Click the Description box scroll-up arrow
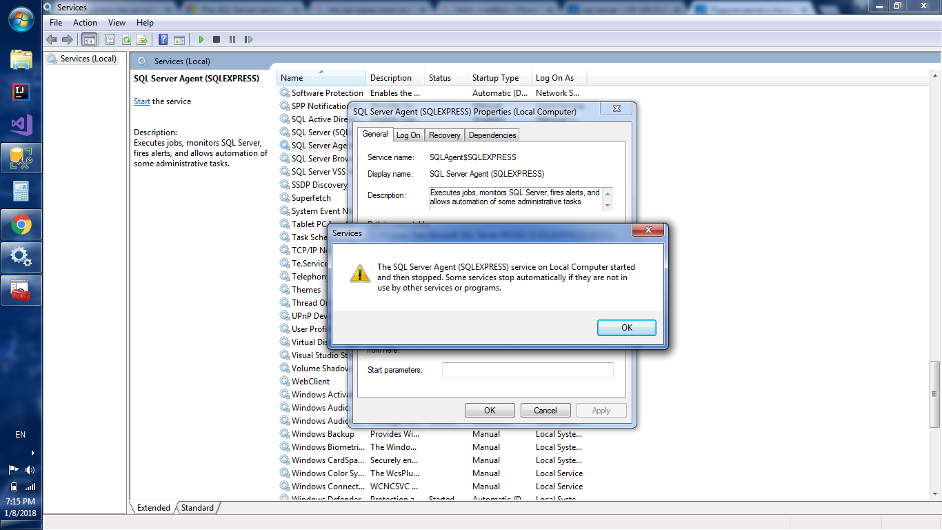The image size is (942, 530). [x=608, y=193]
